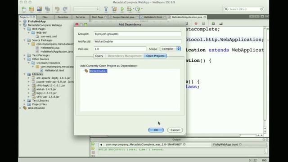This screenshot has width=288, height=162.
Task: Switch to the Services tab
Action: coord(81,17)
